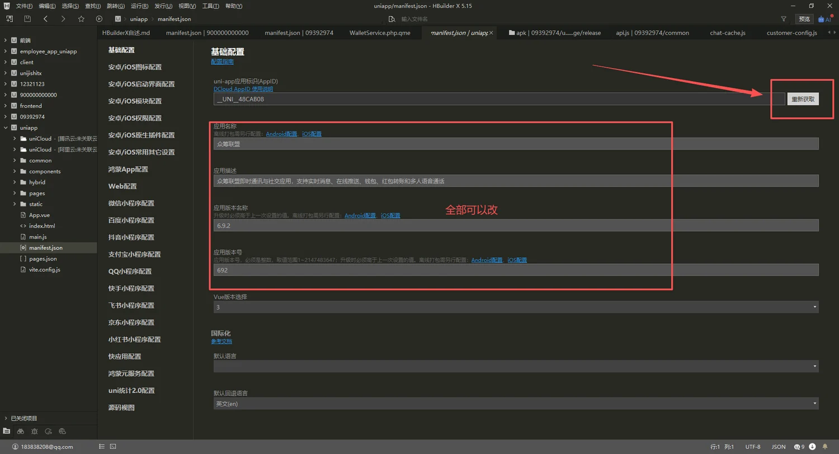This screenshot has height=454, width=839.
Task: Open Android配置 link under 应用名称
Action: tap(281, 134)
